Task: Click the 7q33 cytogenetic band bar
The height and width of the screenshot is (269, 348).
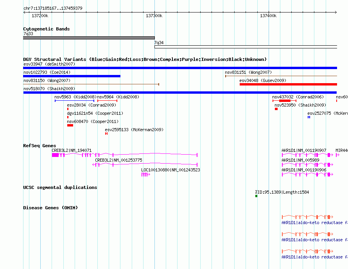Action: 89,38
